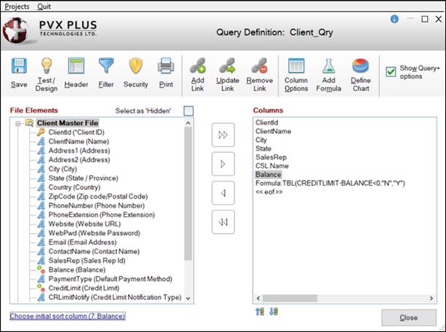Select Address1 (Address) tree item

79,151
